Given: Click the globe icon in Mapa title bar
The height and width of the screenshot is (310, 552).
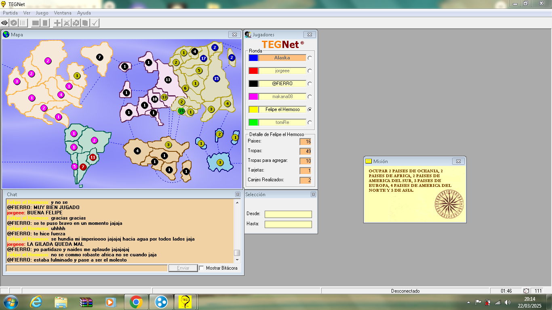Looking at the screenshot, I should [6, 34].
